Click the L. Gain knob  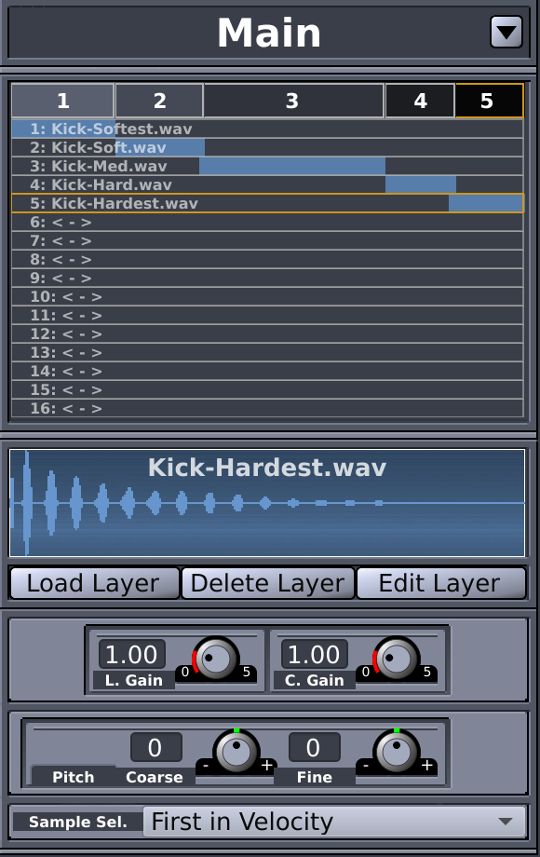tap(216, 658)
